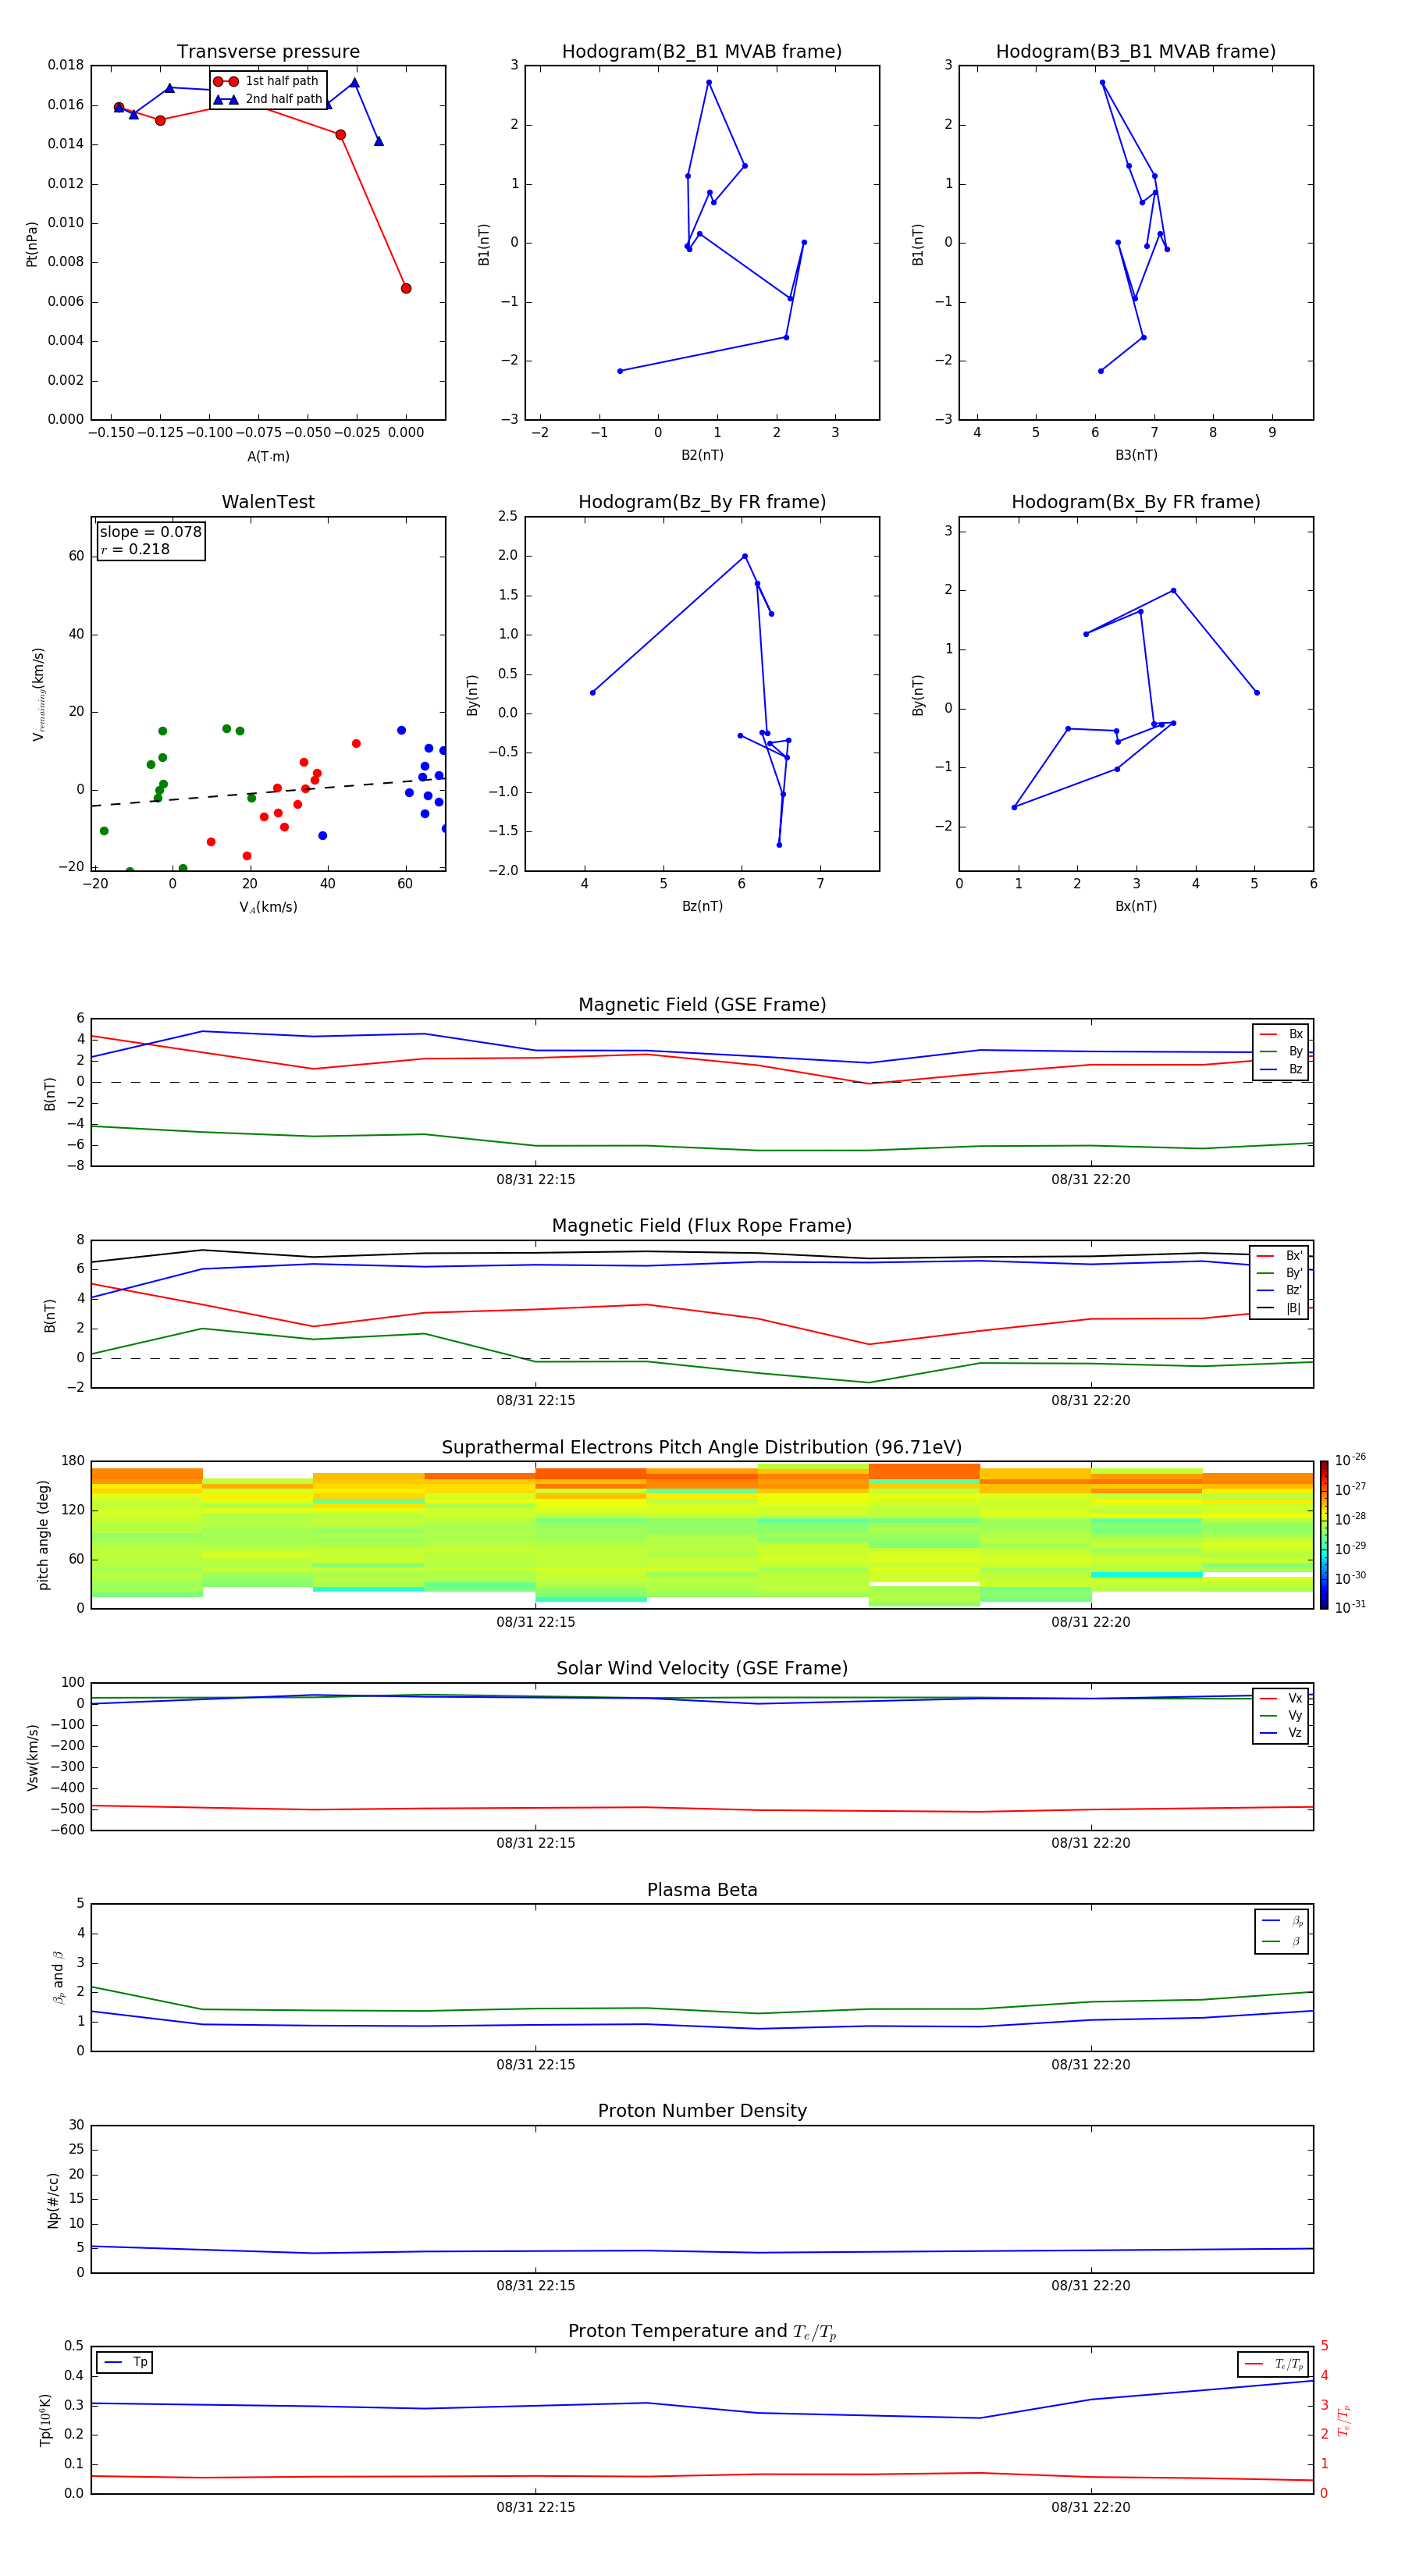Click the 10^-26 colorbar tick label
Image resolution: width=1405 pixels, height=2576 pixels.
coord(1350,1460)
